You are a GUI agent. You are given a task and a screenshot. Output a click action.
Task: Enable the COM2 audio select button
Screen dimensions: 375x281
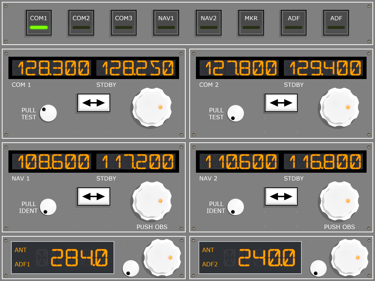point(81,23)
